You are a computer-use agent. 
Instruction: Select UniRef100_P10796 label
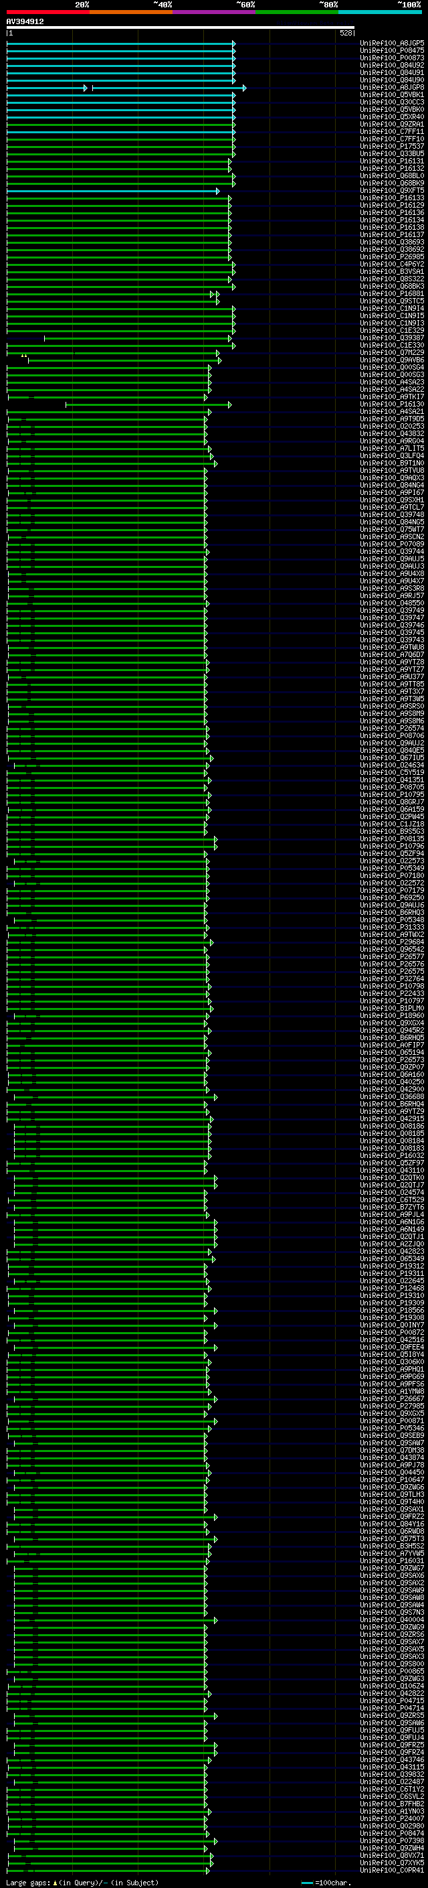click(391, 847)
